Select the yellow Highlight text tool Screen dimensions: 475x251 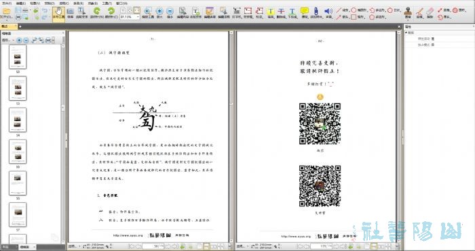(271, 14)
